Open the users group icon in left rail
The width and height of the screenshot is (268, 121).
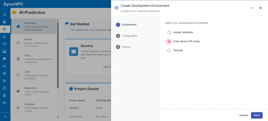tap(4, 81)
